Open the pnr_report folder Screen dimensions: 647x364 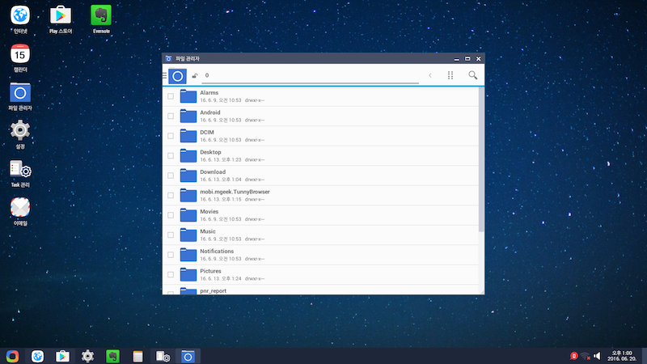pyautogui.click(x=320, y=290)
